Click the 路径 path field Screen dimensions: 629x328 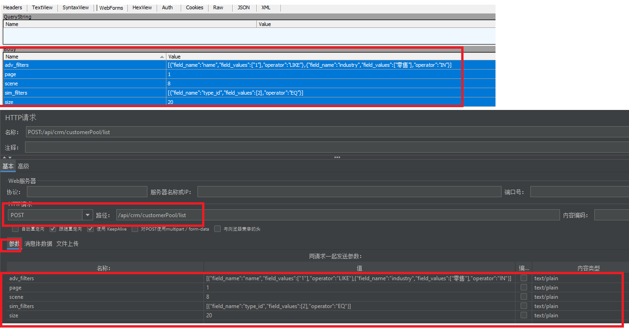pos(338,215)
